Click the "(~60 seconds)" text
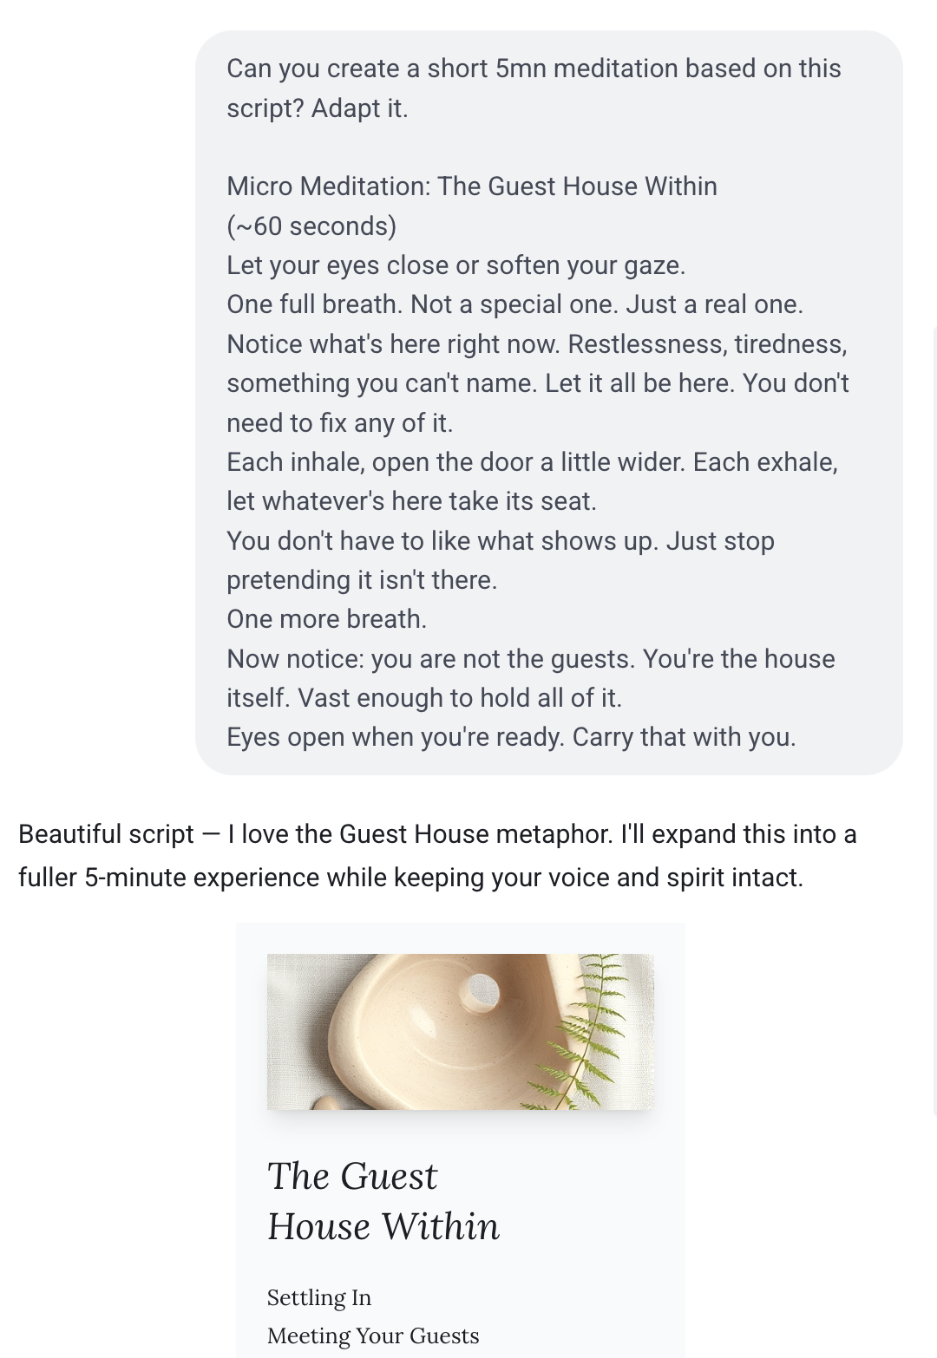Screen dimensions: 937x1358 (x=311, y=226)
